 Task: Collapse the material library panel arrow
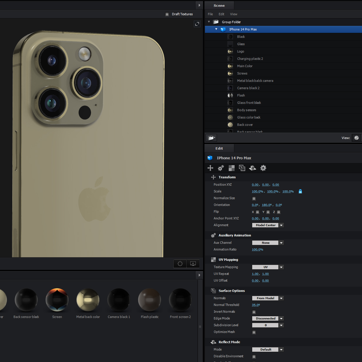pyautogui.click(x=199, y=275)
